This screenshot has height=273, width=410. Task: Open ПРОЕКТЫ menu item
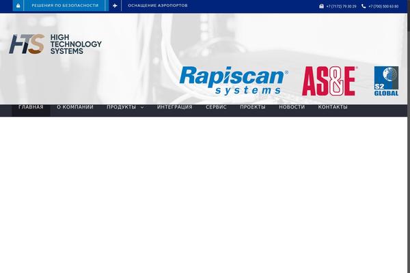tap(253, 107)
